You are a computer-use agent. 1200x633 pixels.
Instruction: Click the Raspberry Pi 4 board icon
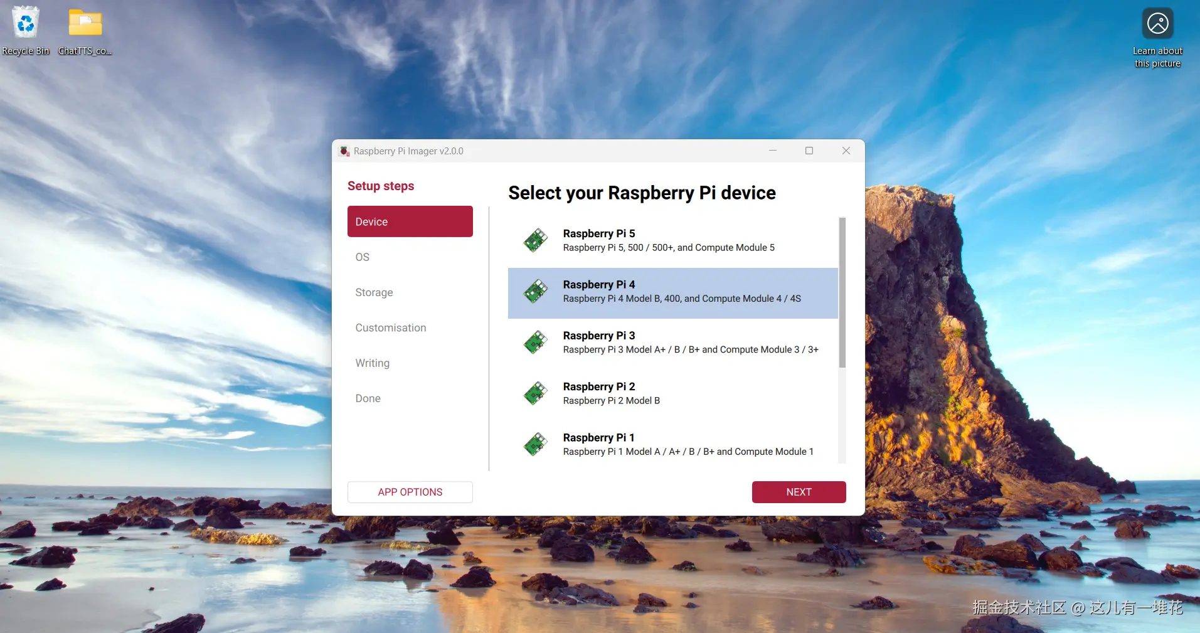tap(536, 292)
